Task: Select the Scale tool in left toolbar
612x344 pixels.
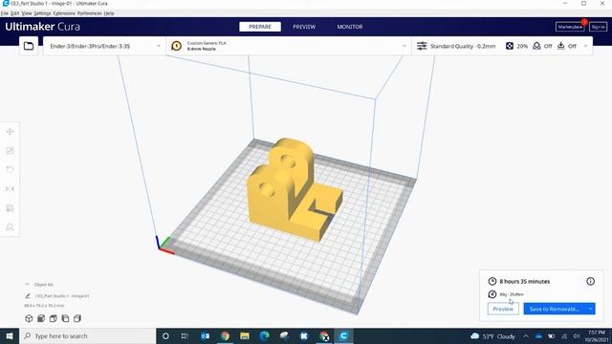Action: 11,151
